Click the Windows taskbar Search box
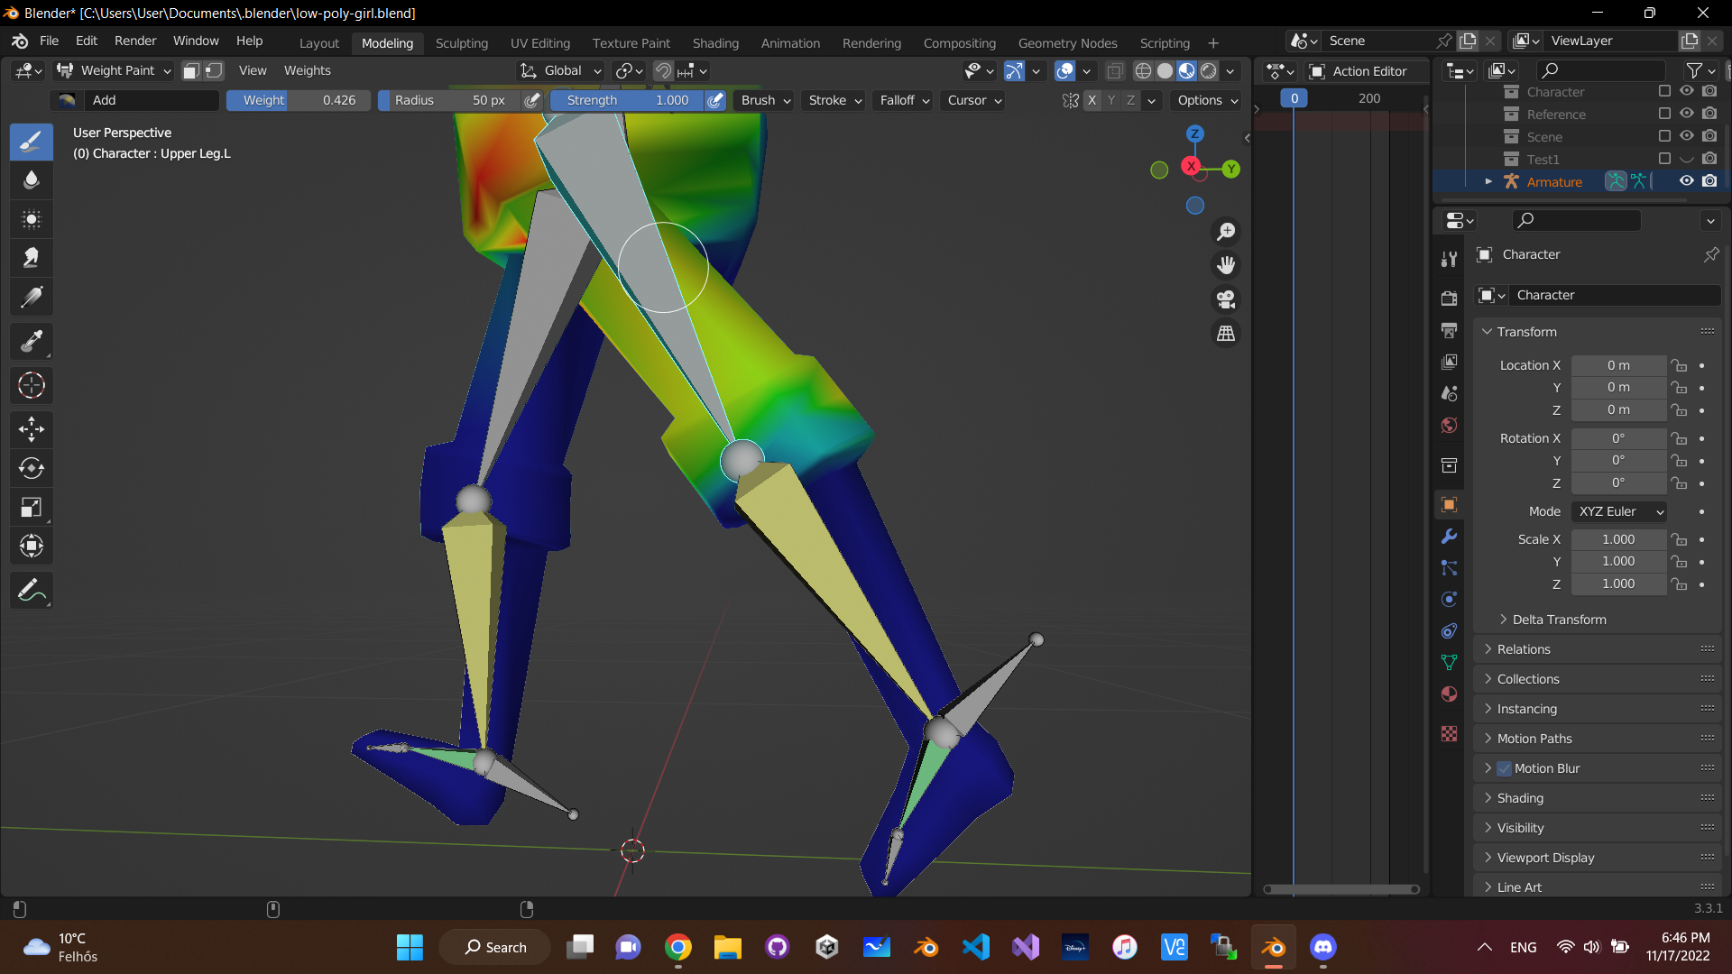1732x974 pixels. 494,947
